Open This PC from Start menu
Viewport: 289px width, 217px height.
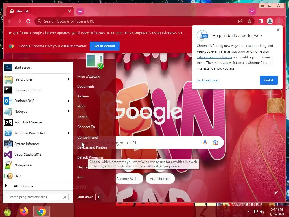pos(83,117)
